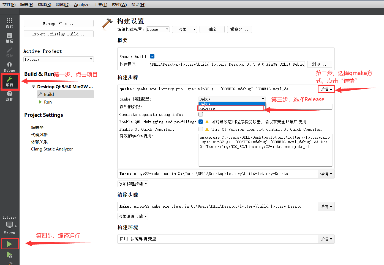Select Build under Desktop Qt 5.9.0 MinGW
The image size is (384, 265).
(x=66, y=94)
